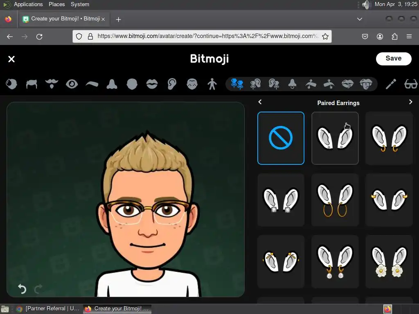Click the show desktop taskbar icon

pyautogui.click(x=5, y=309)
